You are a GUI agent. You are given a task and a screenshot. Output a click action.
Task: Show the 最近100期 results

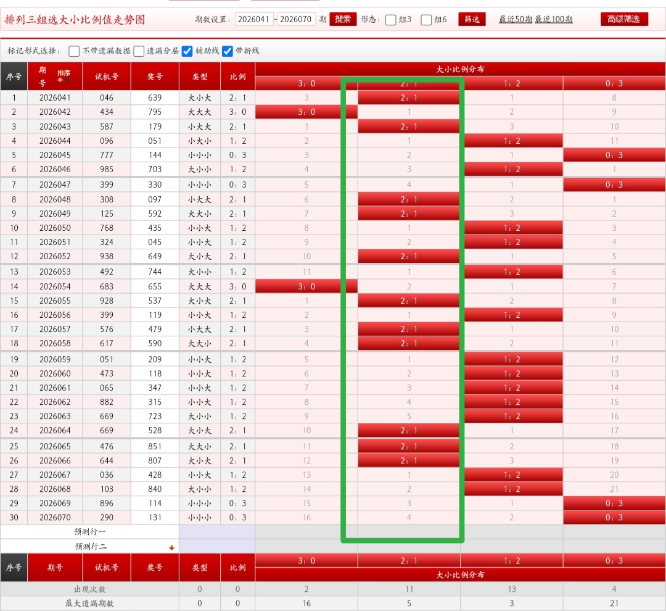click(x=553, y=19)
